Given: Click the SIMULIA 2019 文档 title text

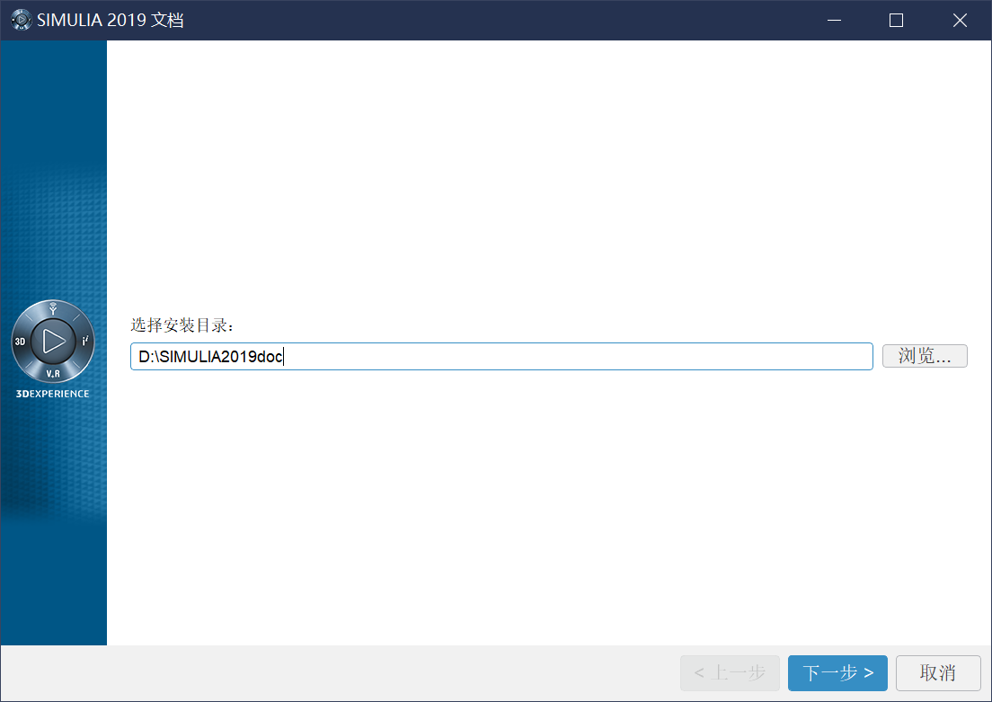Looking at the screenshot, I should click(x=111, y=20).
